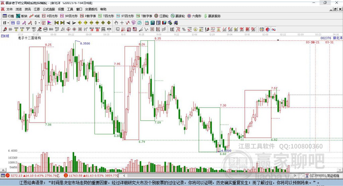This screenshot has width=343, height=186.
Task: Click the horizontal chart scrollbar track
Action: coord(210,176)
